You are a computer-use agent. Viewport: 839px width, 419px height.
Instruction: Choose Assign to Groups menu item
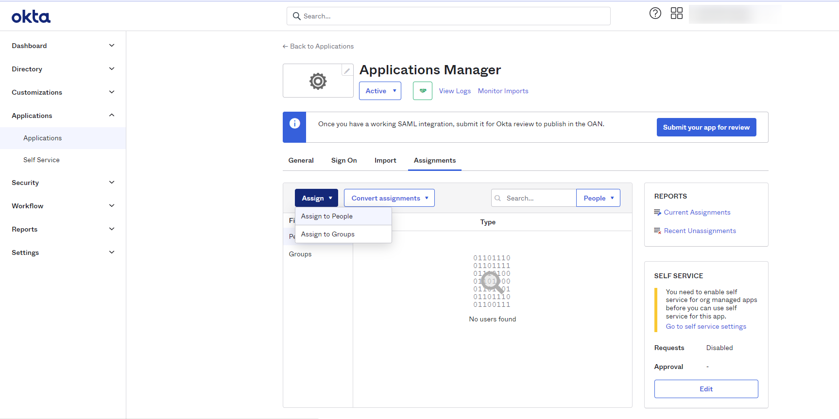point(327,235)
